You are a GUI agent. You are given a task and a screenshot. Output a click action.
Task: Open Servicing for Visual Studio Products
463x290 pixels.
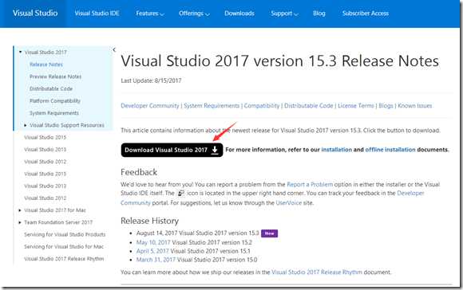pos(65,234)
